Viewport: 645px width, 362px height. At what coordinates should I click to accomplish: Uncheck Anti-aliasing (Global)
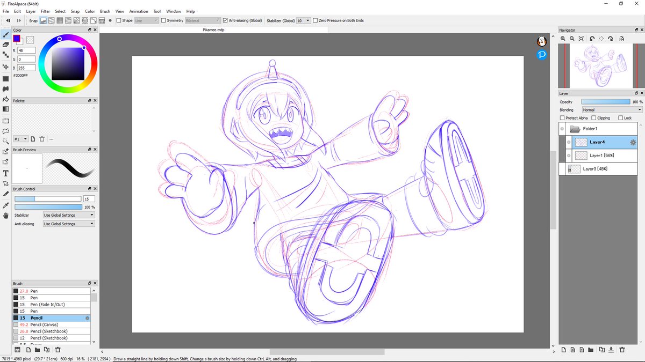tap(225, 20)
